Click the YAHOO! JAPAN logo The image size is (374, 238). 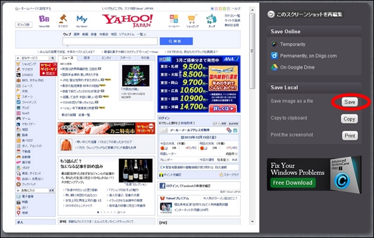(x=128, y=21)
